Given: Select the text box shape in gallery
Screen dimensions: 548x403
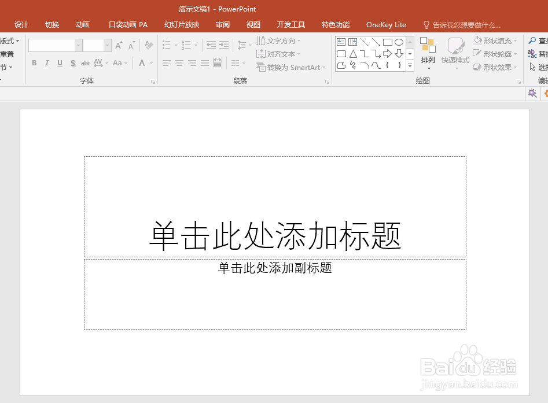Looking at the screenshot, I should pyautogui.click(x=341, y=42).
